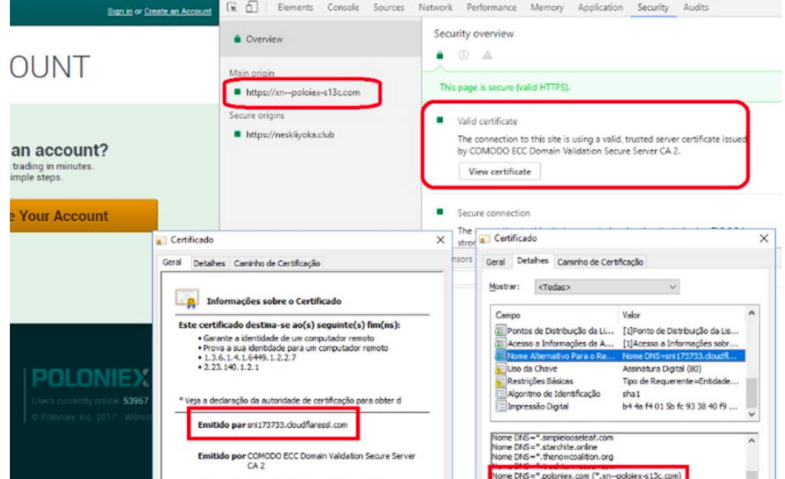Click field list scrollbar down arrow
The image size is (785, 479).
[x=751, y=414]
